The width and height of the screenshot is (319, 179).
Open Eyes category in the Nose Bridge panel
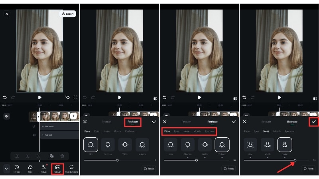[256, 131]
